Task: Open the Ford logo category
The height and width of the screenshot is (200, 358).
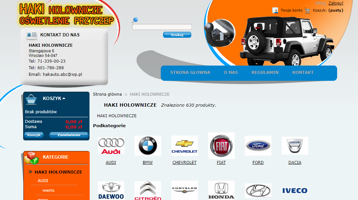Action: 258,145
